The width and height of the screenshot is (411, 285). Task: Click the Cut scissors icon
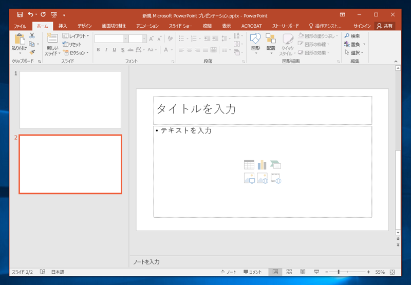(x=32, y=36)
